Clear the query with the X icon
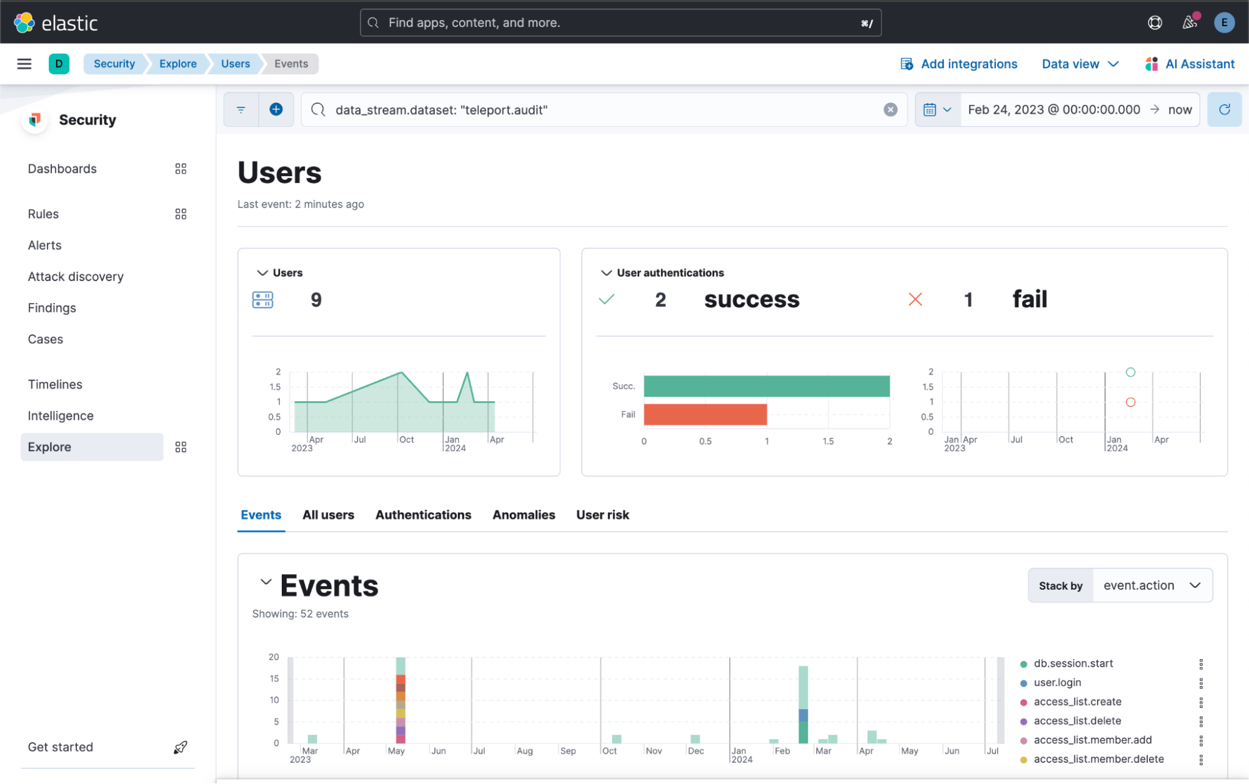 click(x=890, y=110)
